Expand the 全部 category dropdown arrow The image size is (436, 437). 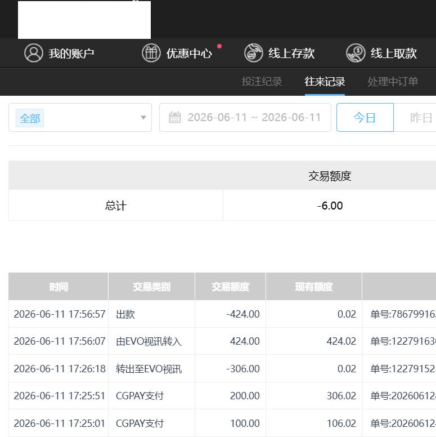pos(143,117)
